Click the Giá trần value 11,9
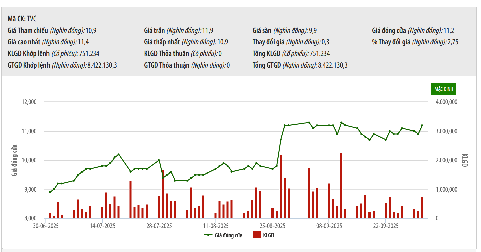Image resolution: width=481 pixels, height=252 pixels. click(208, 31)
